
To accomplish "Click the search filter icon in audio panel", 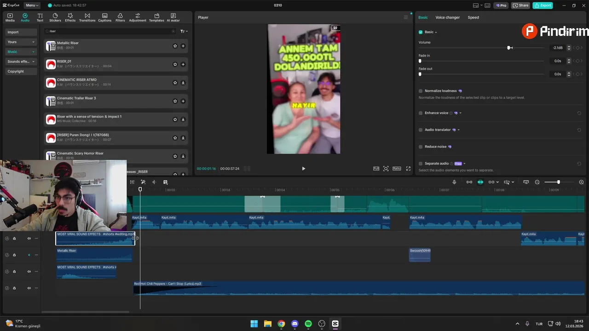I will coord(184,31).
